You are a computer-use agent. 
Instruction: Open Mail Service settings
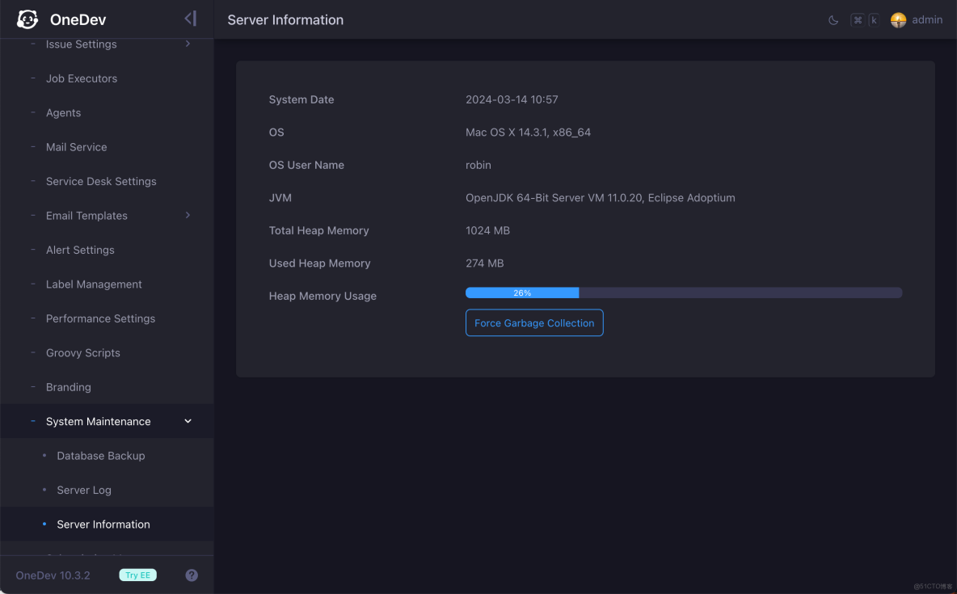pyautogui.click(x=76, y=147)
